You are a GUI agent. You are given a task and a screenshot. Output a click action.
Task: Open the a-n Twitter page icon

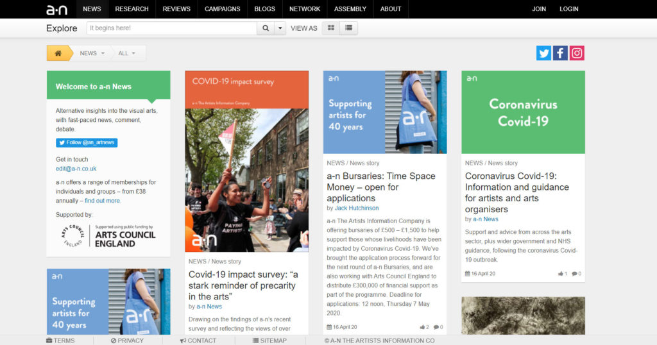(543, 53)
